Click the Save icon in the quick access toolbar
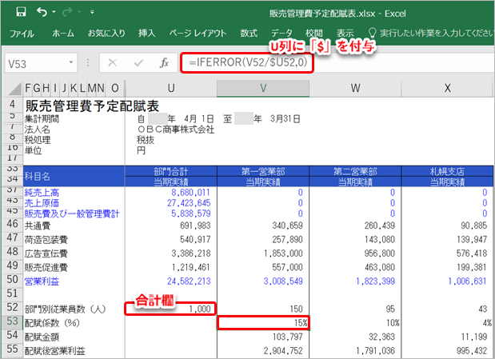This screenshot has width=495, height=359. pos(21,12)
